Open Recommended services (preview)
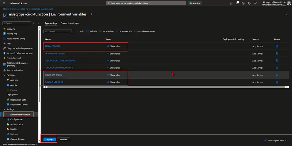This screenshot has height=146, width=292. pos(17,64)
